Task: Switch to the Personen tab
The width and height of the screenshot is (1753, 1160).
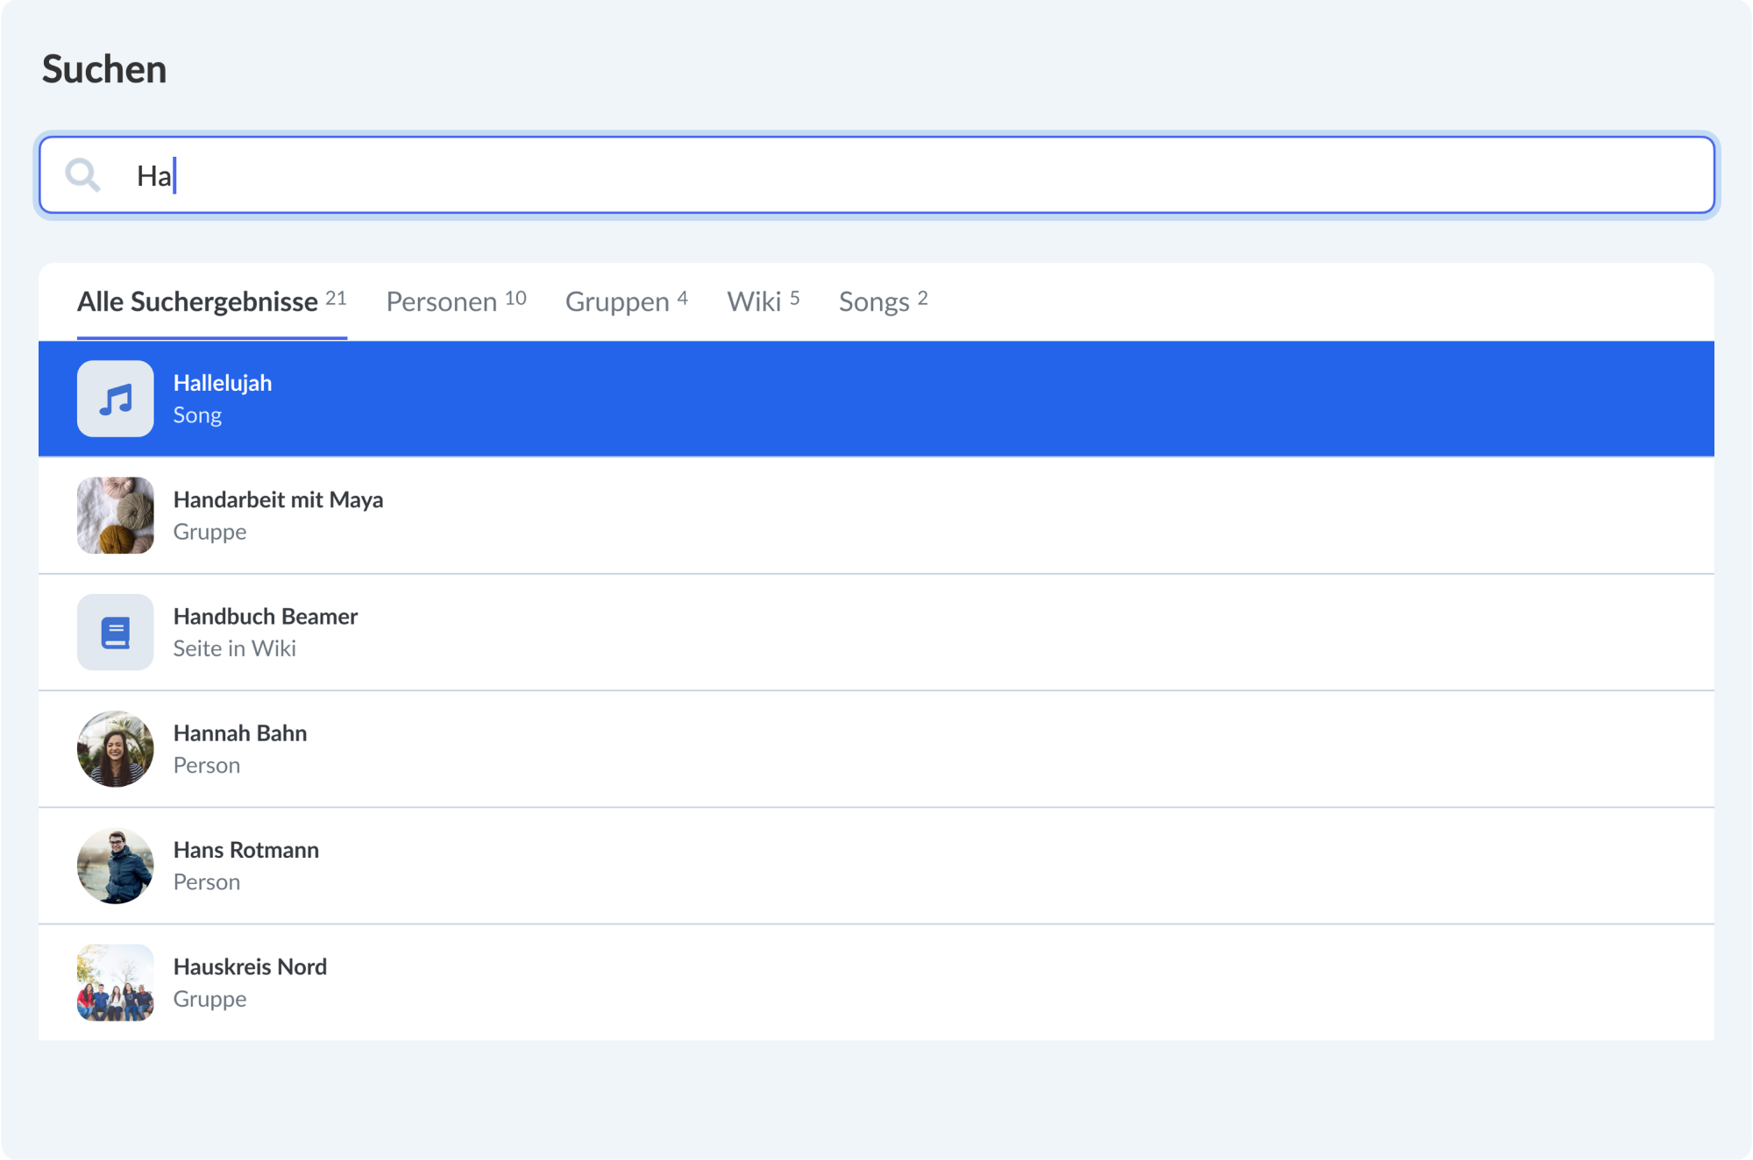Action: tap(456, 301)
